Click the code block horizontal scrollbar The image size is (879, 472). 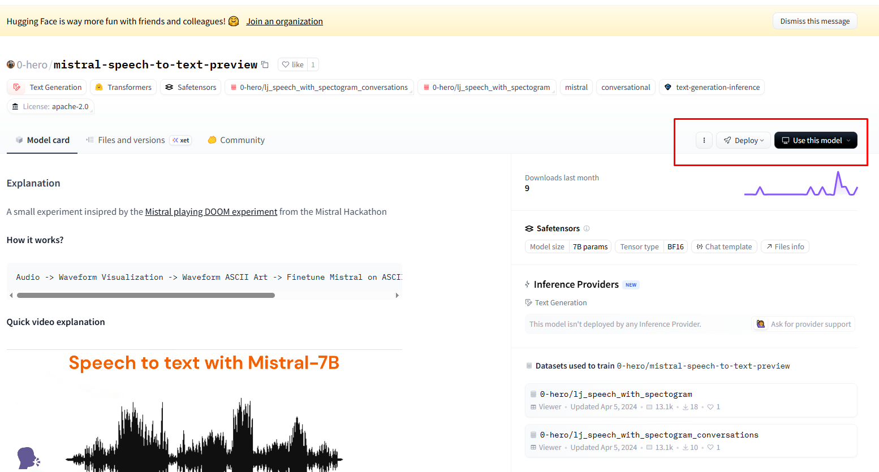pos(146,295)
